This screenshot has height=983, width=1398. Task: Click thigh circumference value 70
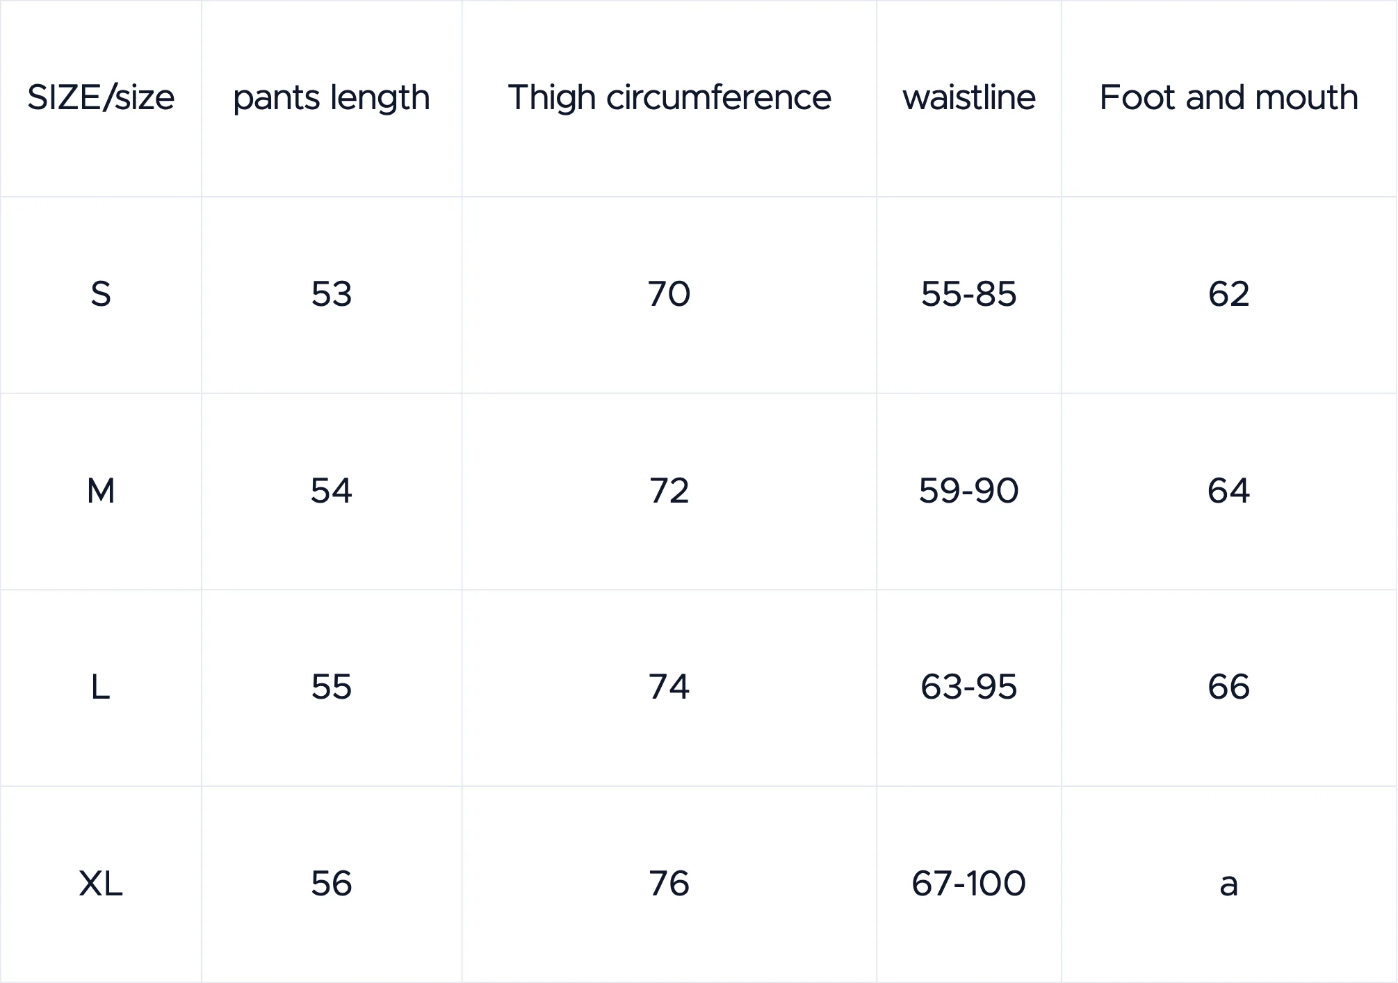pyautogui.click(x=669, y=294)
